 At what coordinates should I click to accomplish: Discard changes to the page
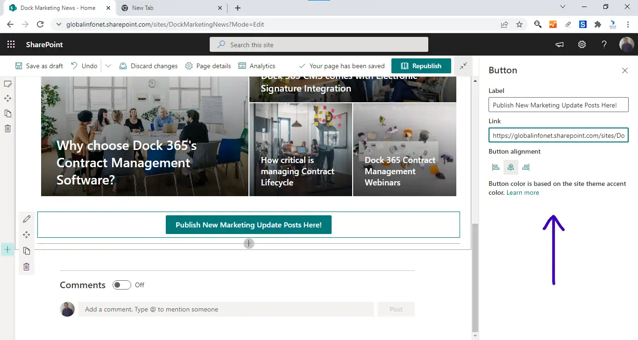(x=149, y=66)
